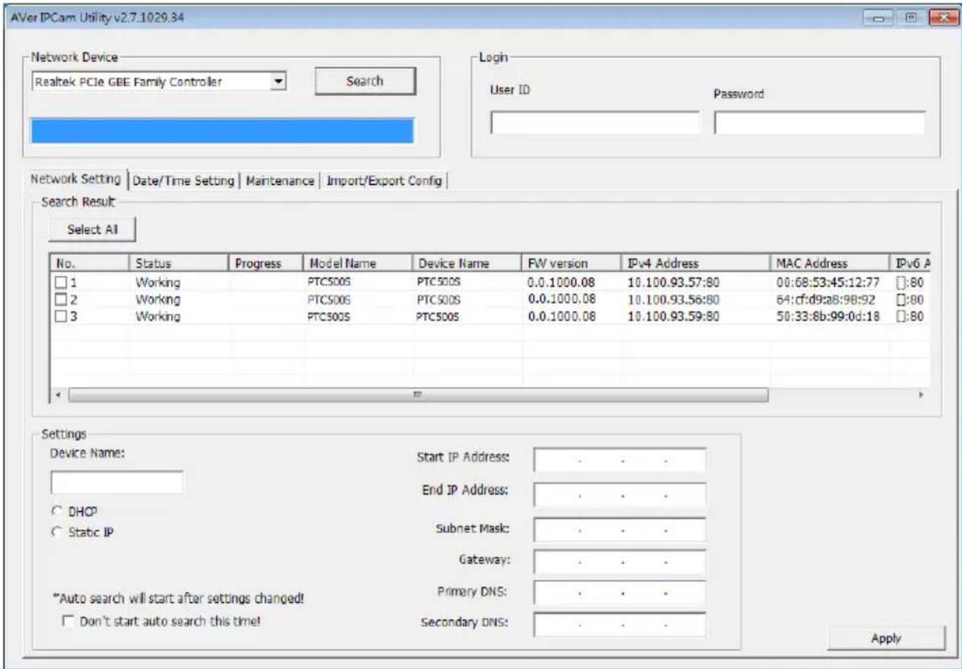Click the FW version column header
Viewport: 962px width, 669px height.
572,263
